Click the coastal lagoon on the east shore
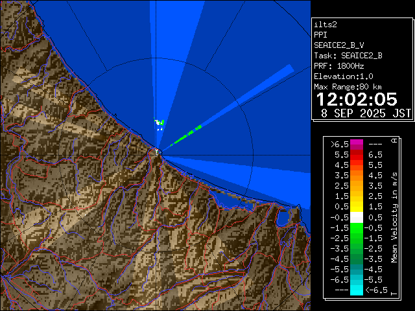Viewport: 415px width, 311px height. [283, 218]
